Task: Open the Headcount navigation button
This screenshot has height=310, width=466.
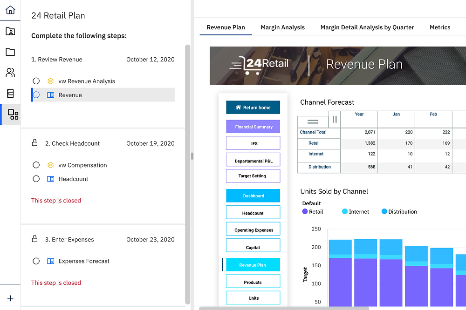Action: (x=253, y=212)
